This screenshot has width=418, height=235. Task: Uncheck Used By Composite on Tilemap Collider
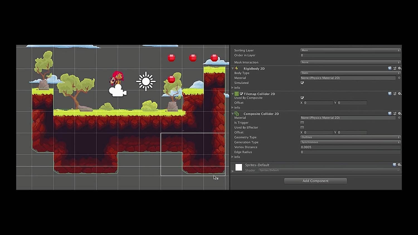pos(302,98)
